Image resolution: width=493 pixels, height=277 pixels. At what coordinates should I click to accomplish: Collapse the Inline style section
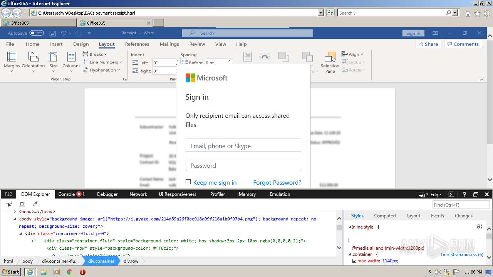tap(350, 227)
